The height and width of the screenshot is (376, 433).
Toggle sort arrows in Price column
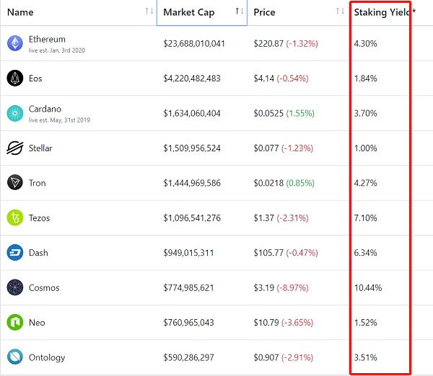[340, 12]
